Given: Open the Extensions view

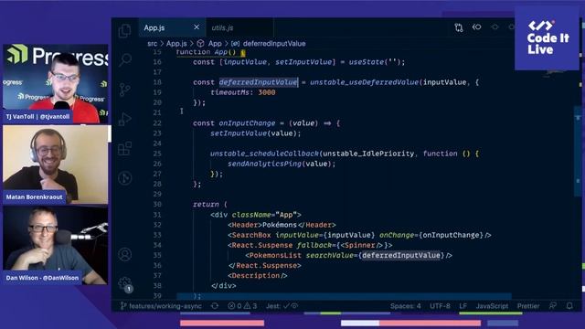Looking at the screenshot, I should 124,148.
